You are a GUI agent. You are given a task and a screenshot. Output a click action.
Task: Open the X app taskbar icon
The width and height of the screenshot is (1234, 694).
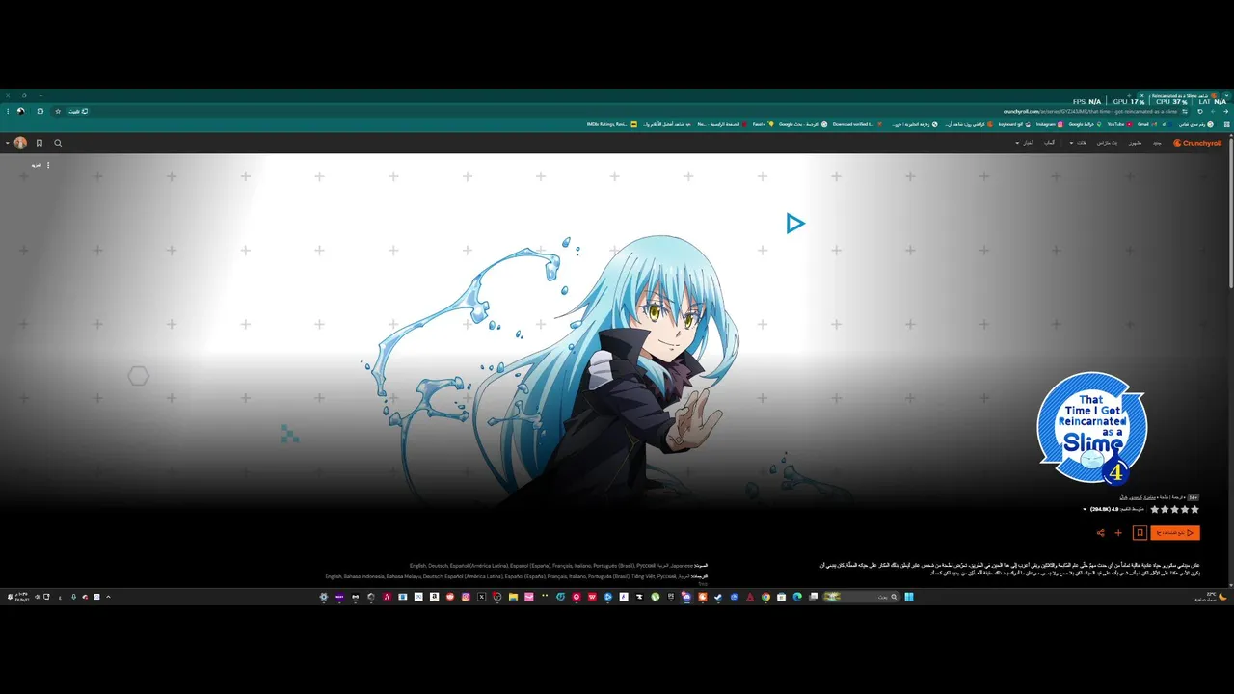pyautogui.click(x=481, y=597)
